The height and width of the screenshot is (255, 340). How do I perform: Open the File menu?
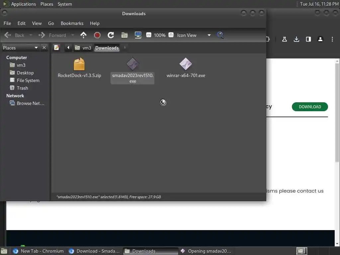tap(7, 24)
